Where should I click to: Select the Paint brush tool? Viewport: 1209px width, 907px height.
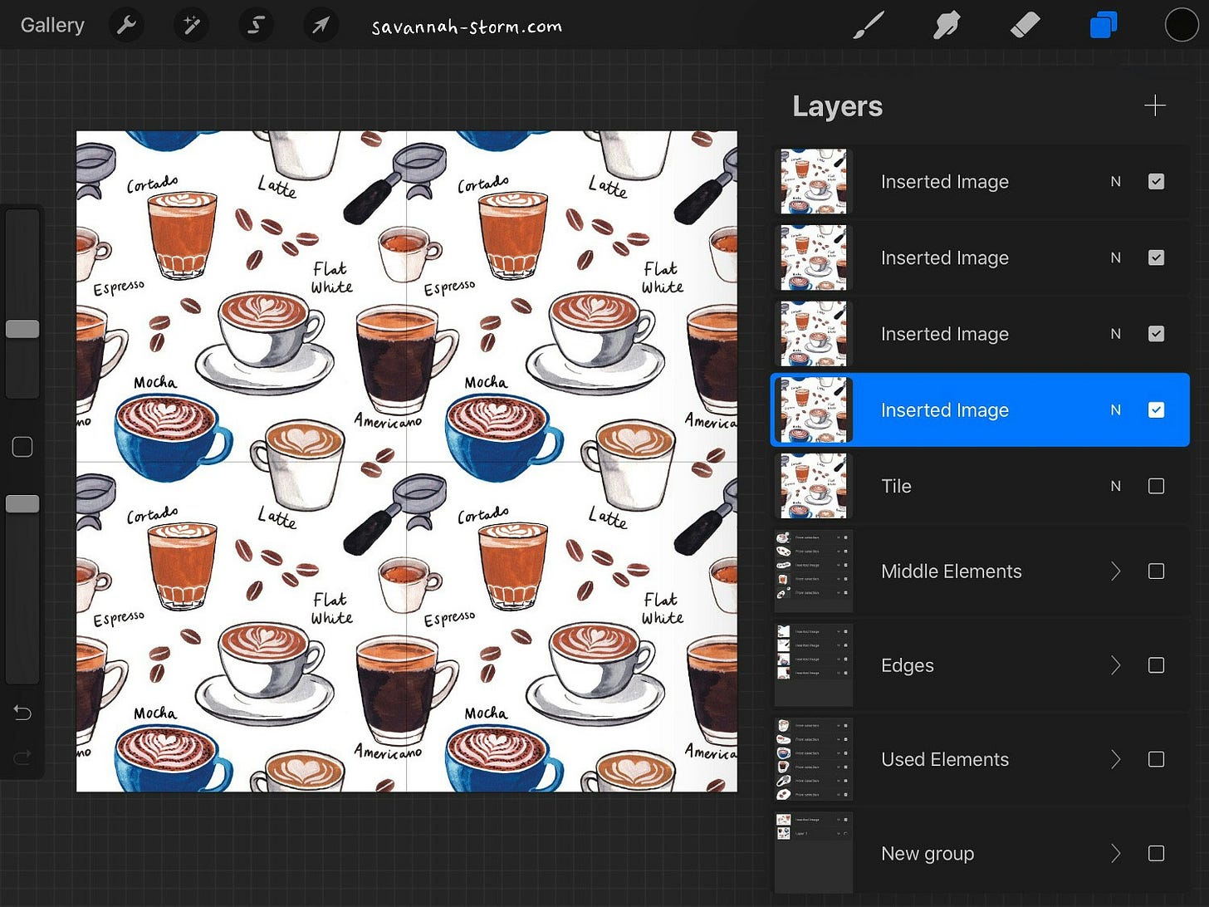[x=869, y=25]
